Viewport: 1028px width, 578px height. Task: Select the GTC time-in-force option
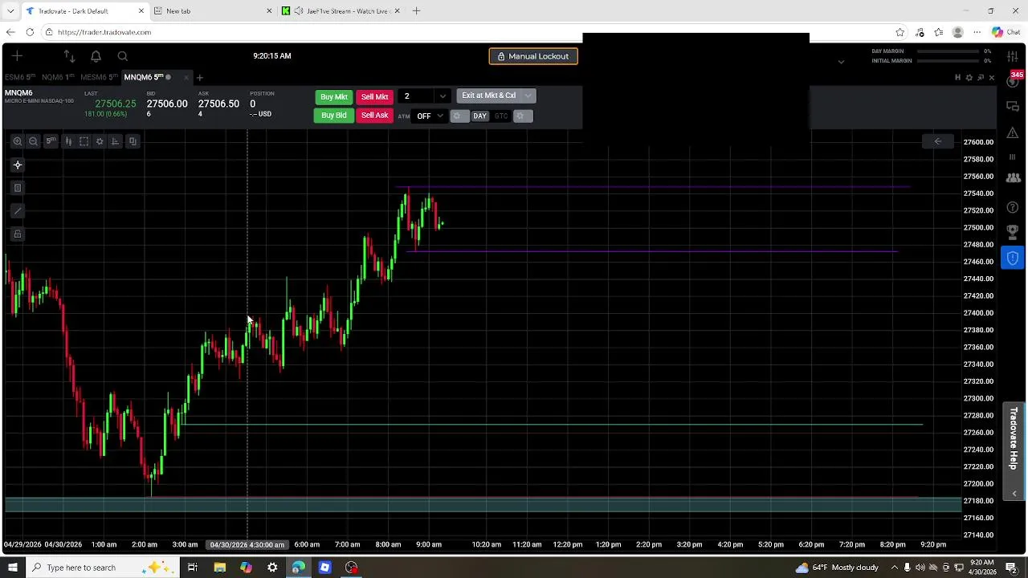[501, 116]
